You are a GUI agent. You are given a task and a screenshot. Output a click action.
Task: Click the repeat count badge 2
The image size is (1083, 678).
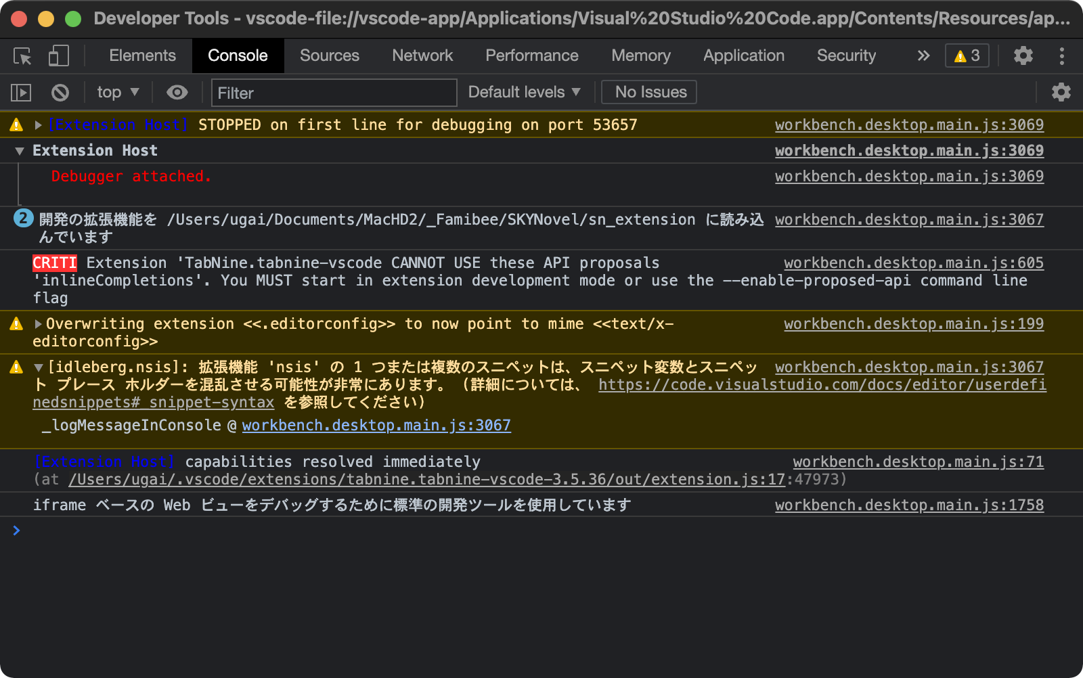click(x=24, y=218)
